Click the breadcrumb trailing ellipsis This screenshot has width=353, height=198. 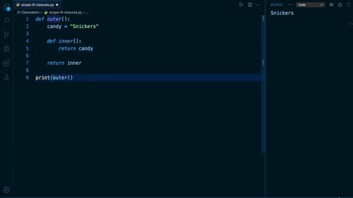click(x=88, y=13)
